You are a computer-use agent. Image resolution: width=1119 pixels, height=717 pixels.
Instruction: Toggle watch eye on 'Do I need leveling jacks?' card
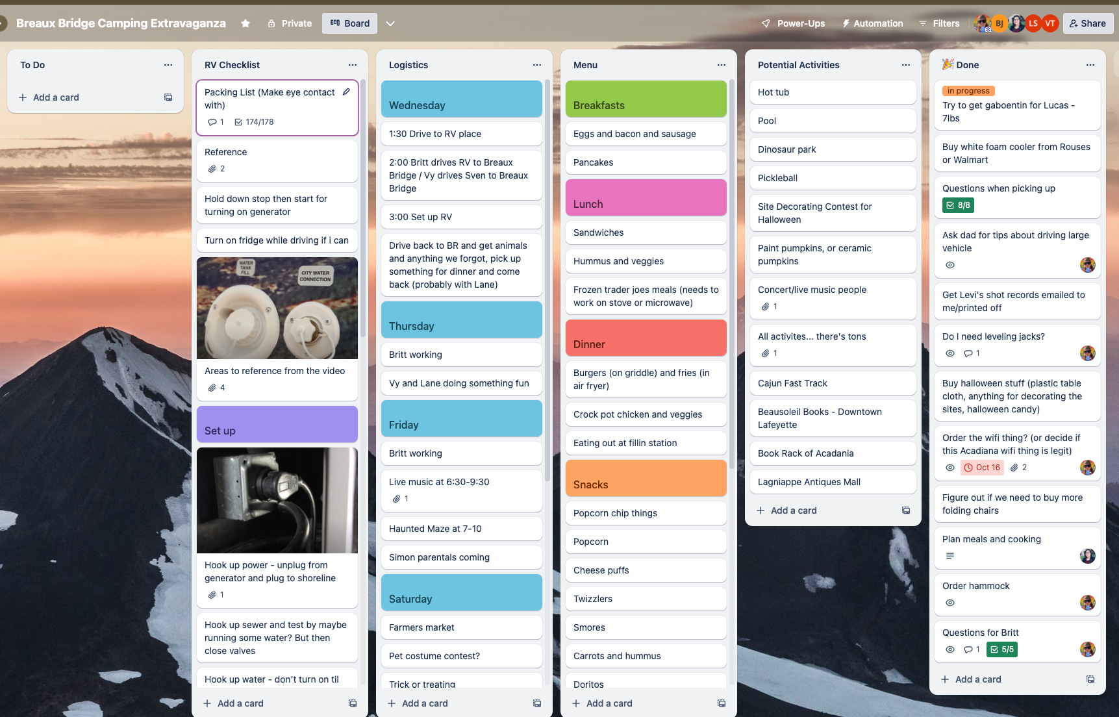[949, 353]
